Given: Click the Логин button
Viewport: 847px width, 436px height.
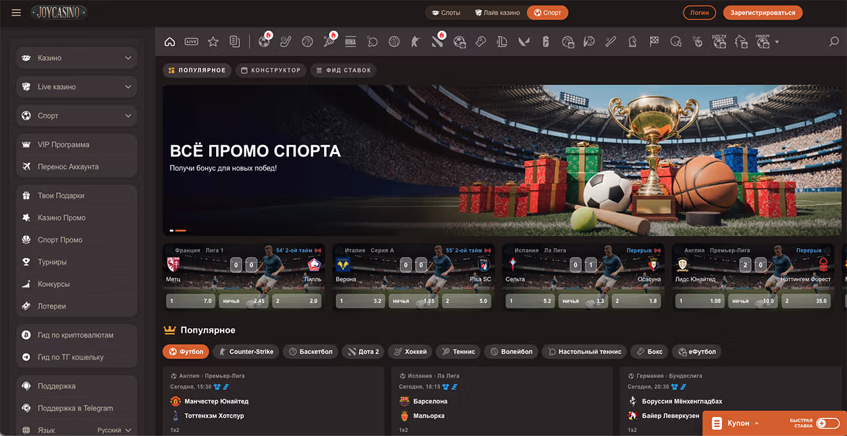Looking at the screenshot, I should pos(700,13).
